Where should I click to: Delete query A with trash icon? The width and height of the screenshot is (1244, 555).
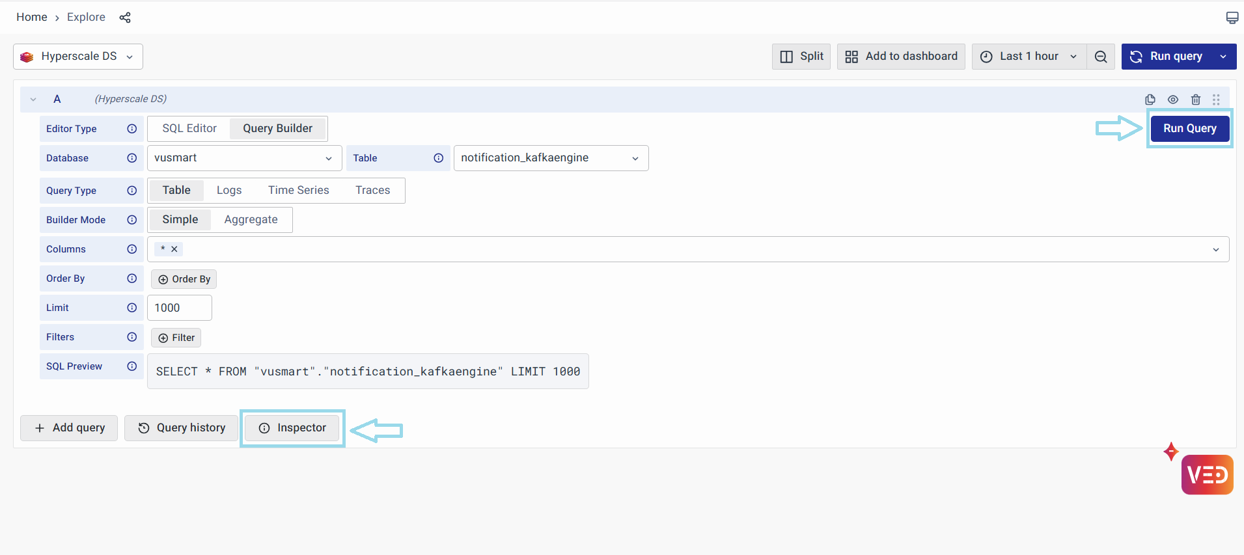click(x=1196, y=100)
